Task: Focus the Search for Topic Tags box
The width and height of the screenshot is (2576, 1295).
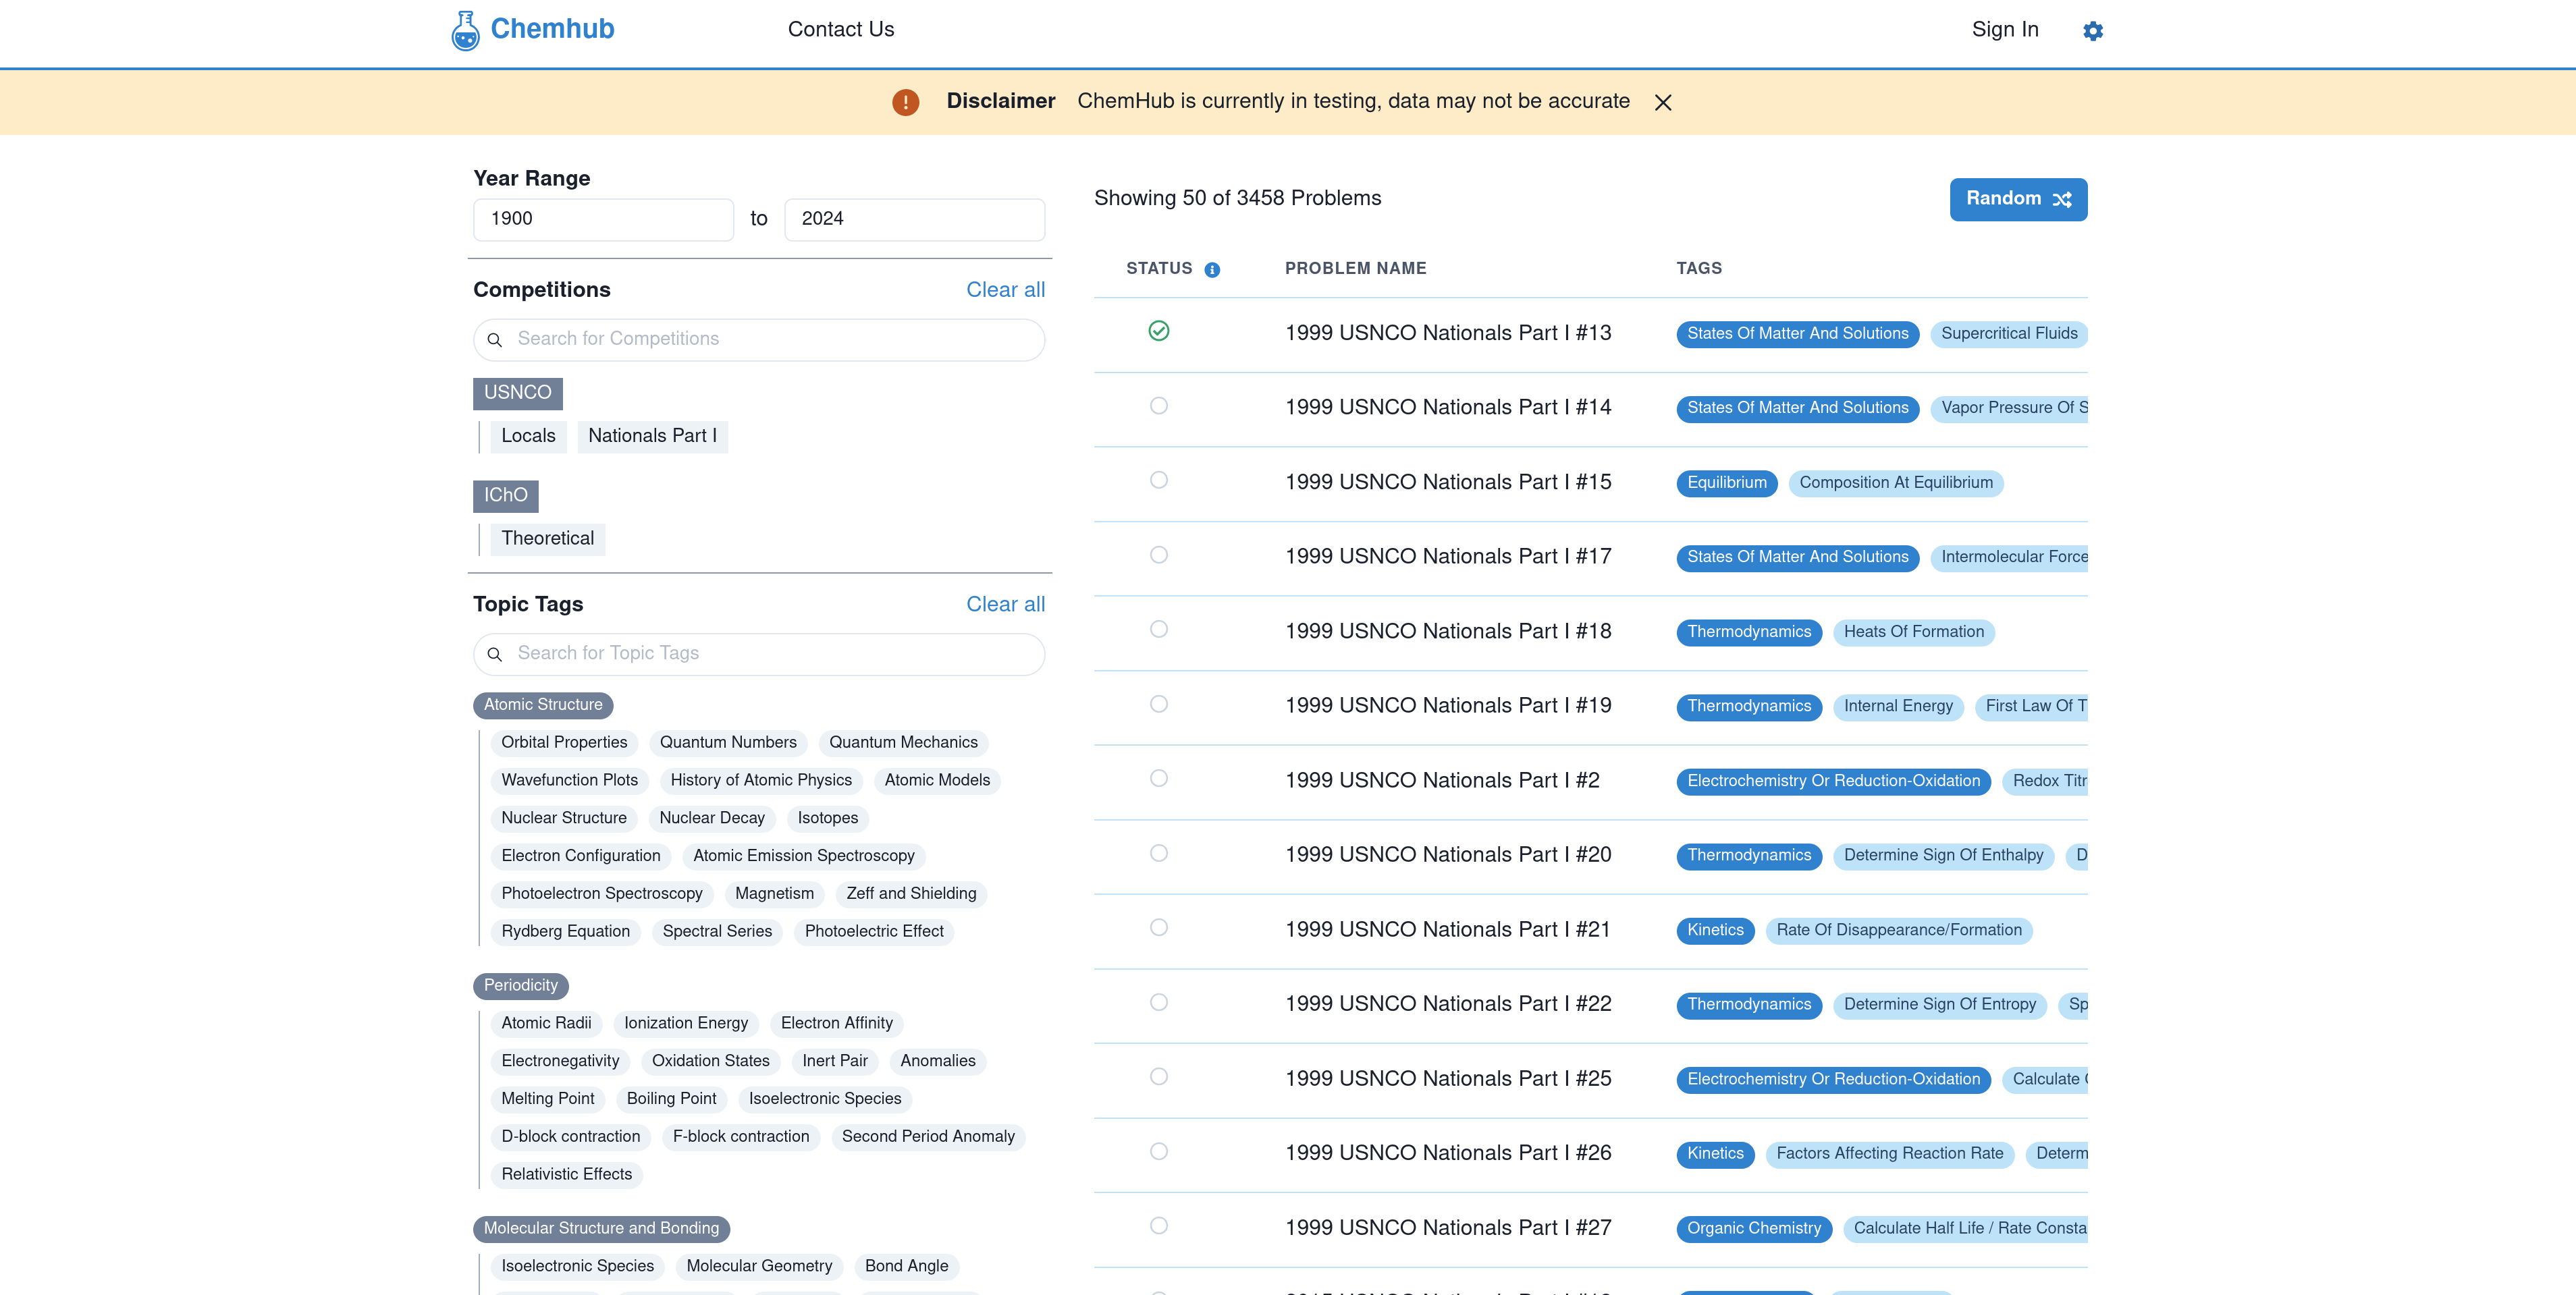Action: click(x=759, y=654)
